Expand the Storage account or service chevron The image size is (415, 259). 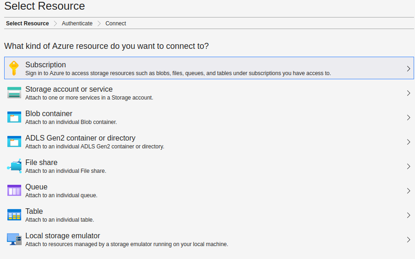409,93
